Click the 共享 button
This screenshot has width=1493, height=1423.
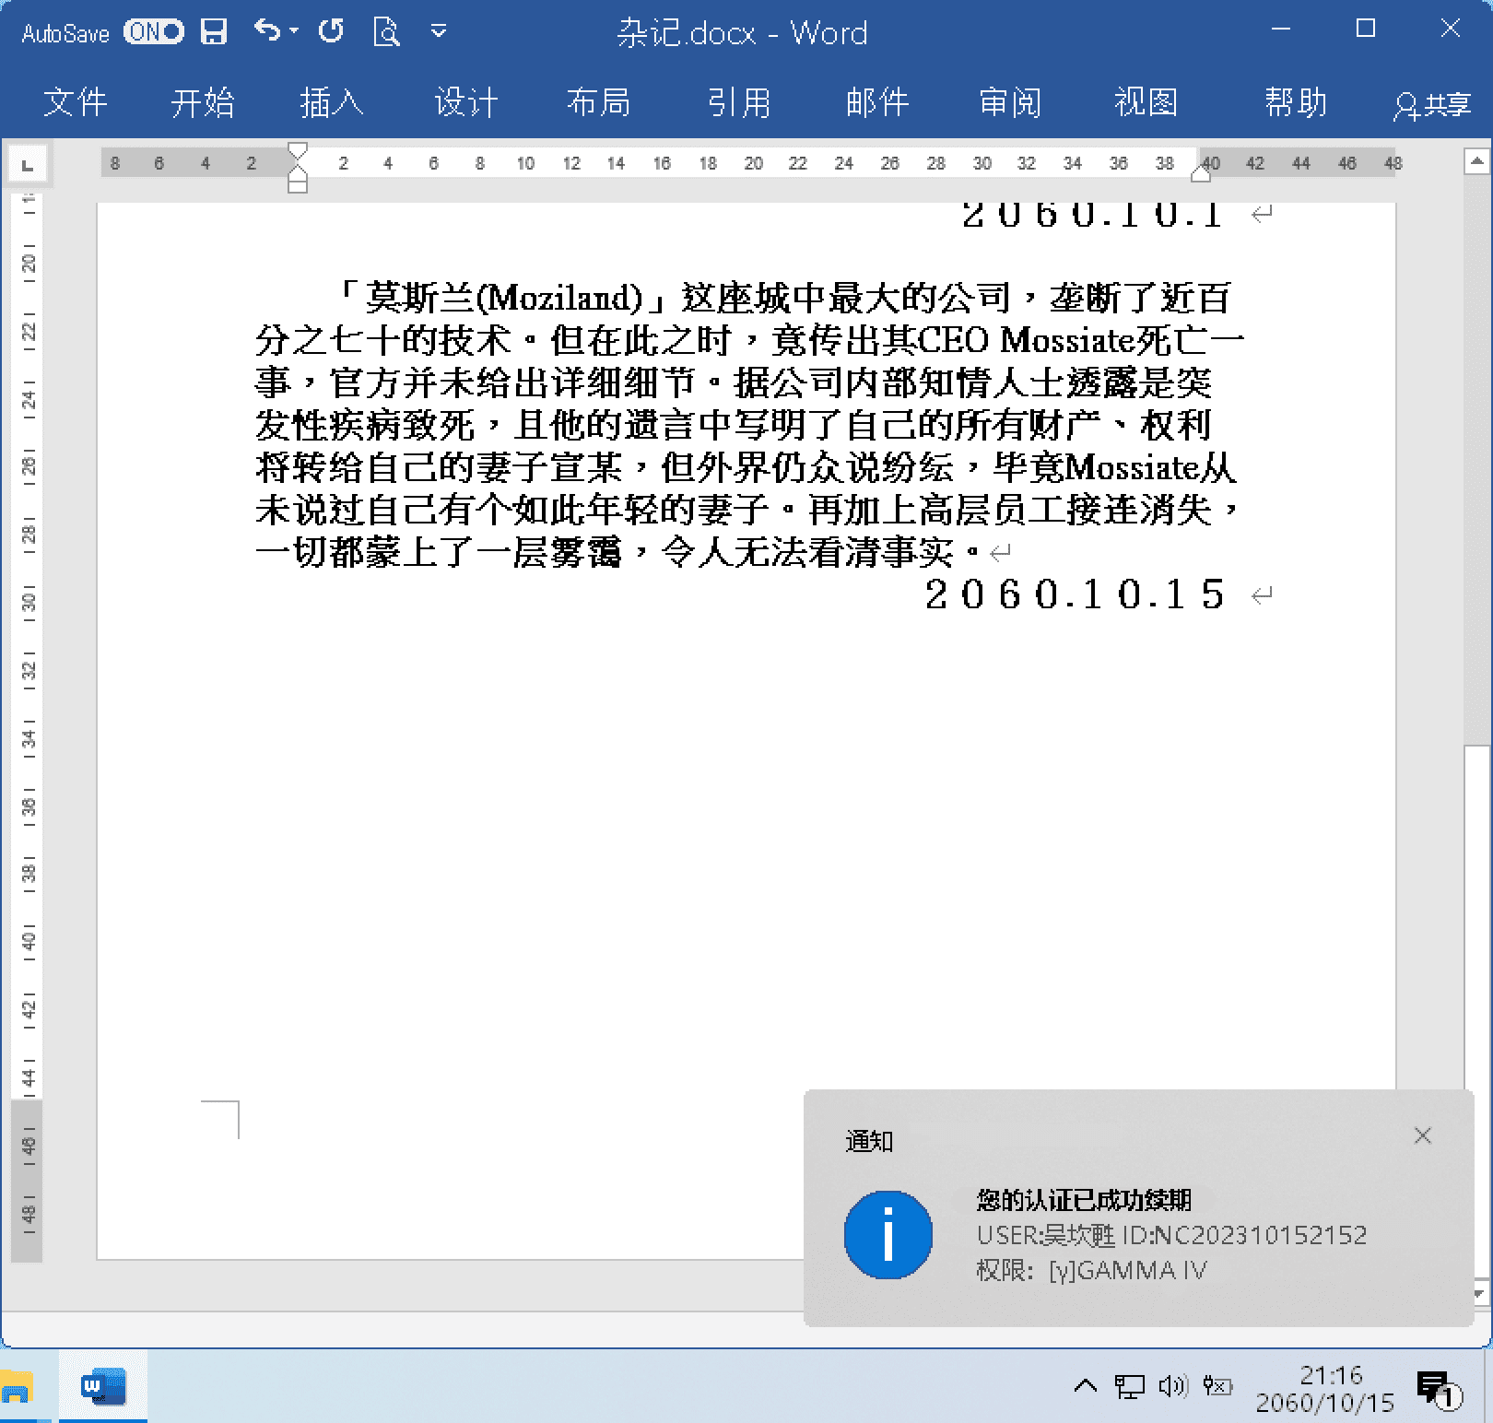coord(1430,104)
